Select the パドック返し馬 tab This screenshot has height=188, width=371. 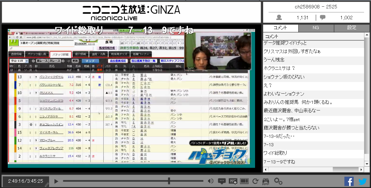pyautogui.click(x=37, y=54)
